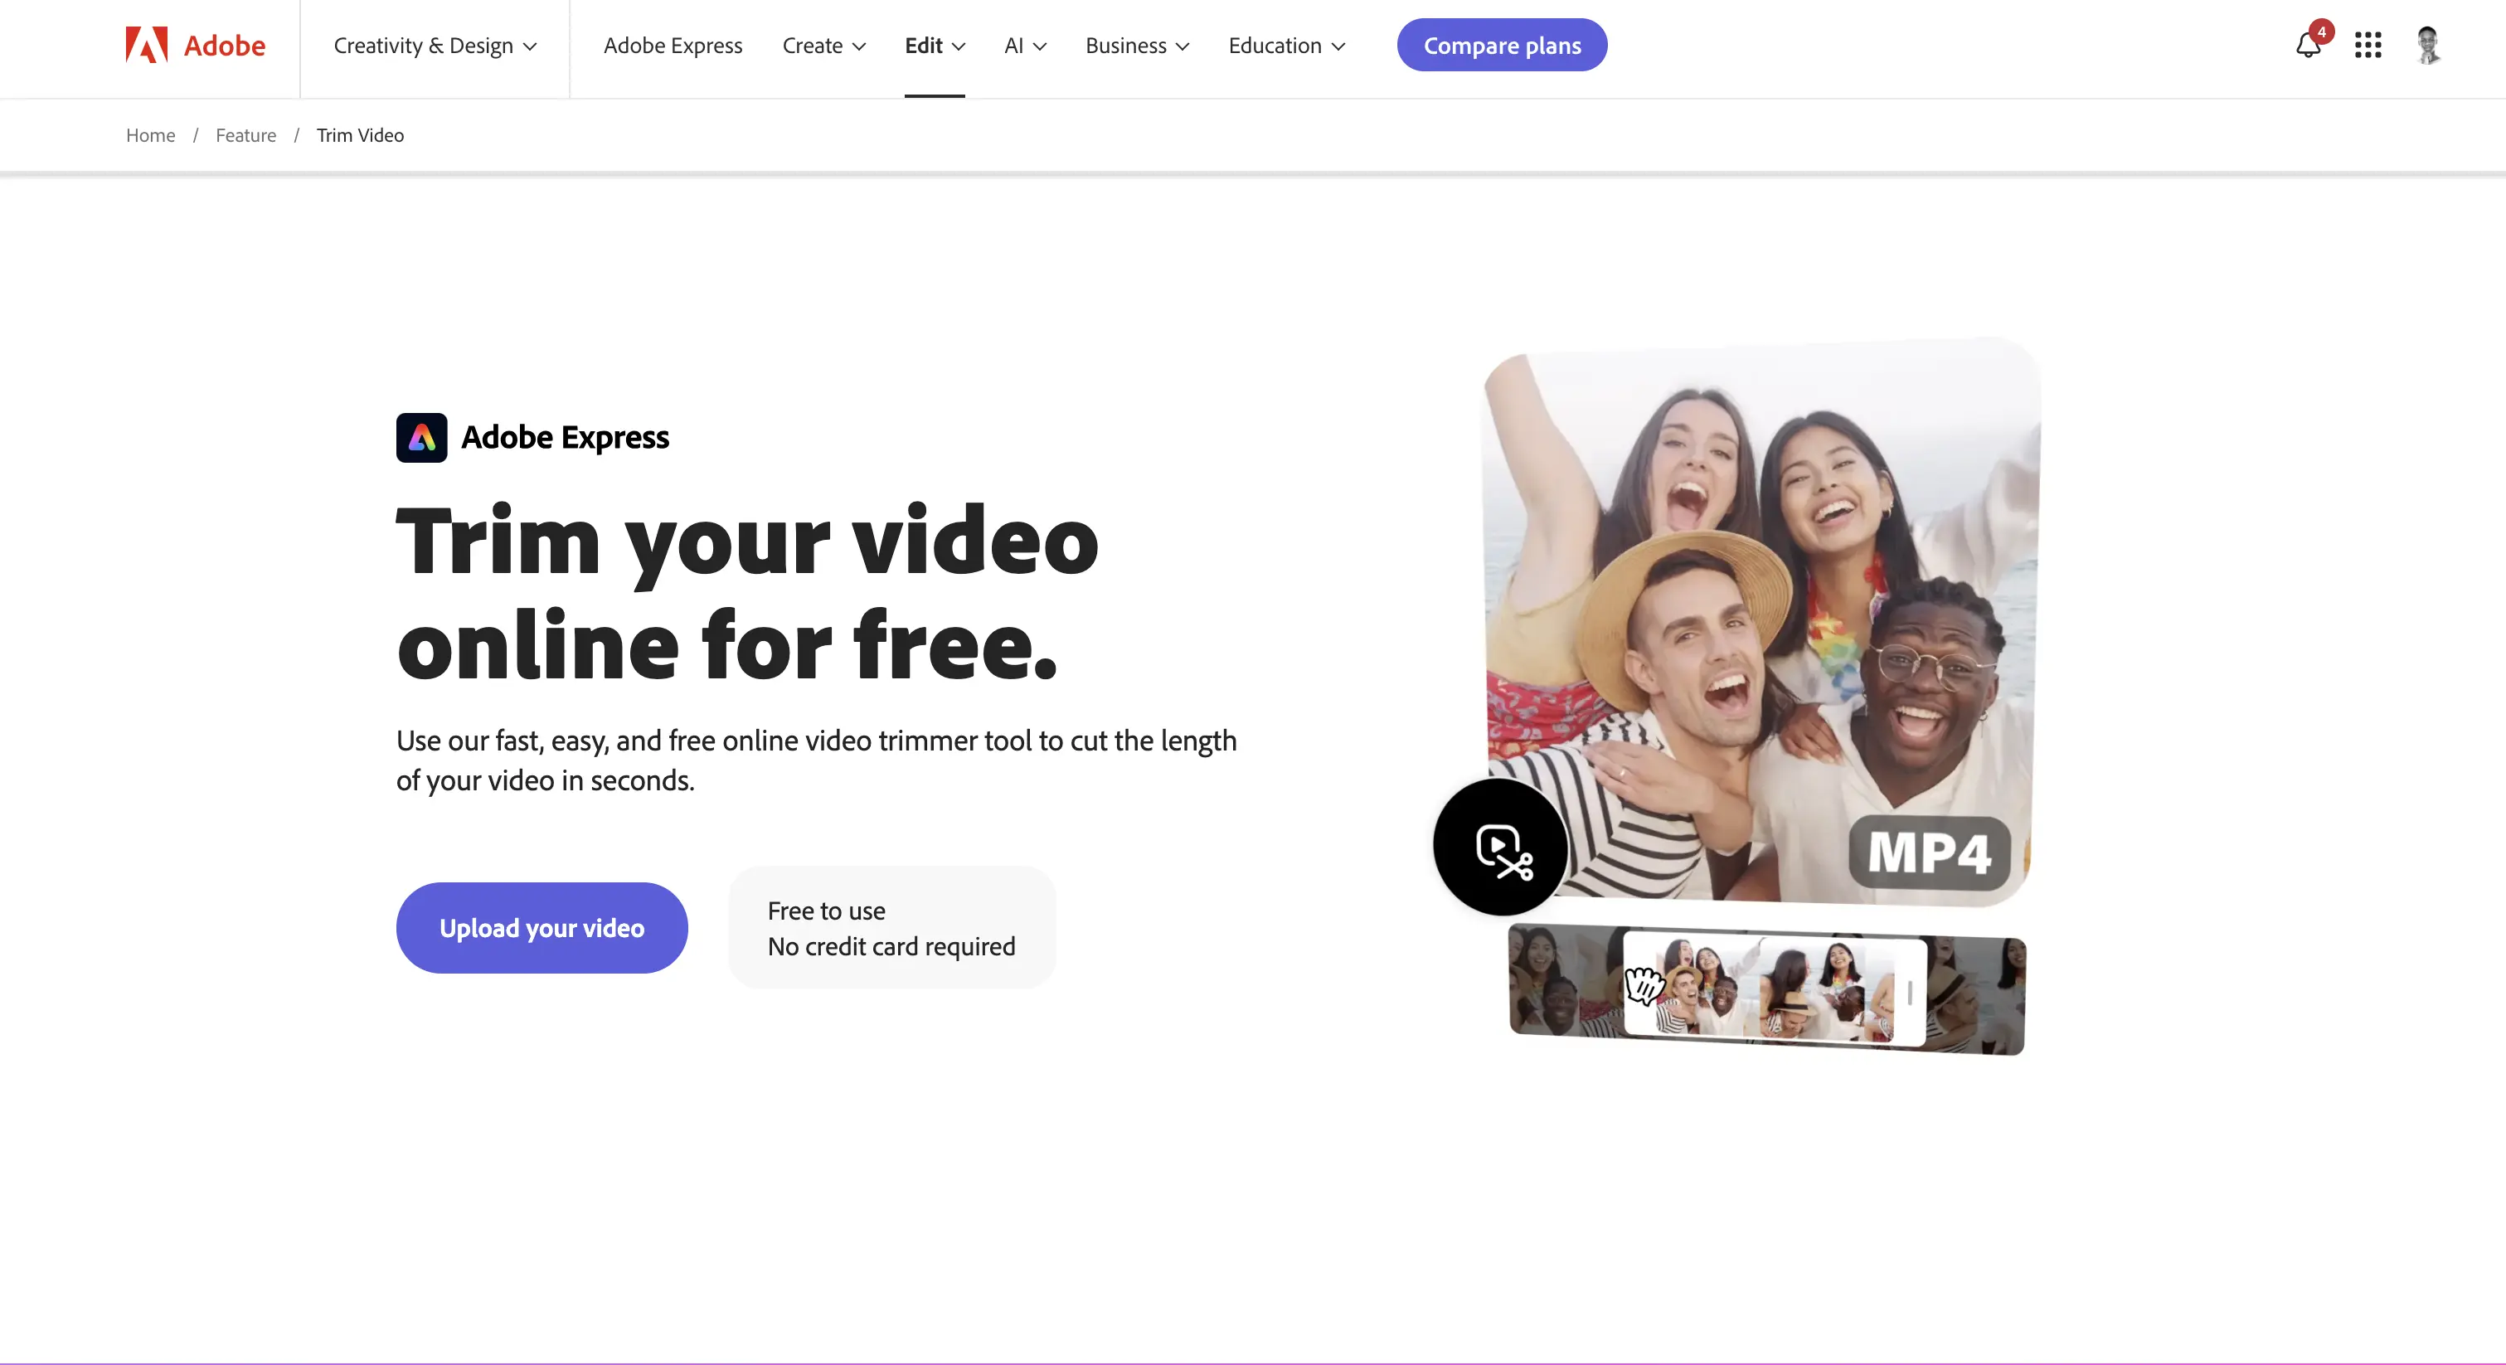
Task: Click the MP4 badge on the image
Action: (x=1929, y=853)
